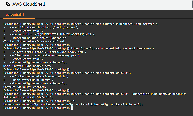The height and width of the screenshot is (116, 193).
Task: Switch to the eu-central-1 tab
Action: pos(15,15)
